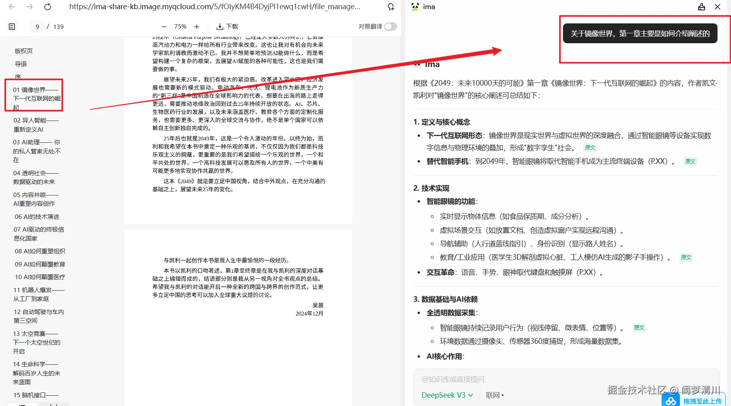Image resolution: width=731 pixels, height=406 pixels.
Task: Go back to the previous page
Action: 12,7
